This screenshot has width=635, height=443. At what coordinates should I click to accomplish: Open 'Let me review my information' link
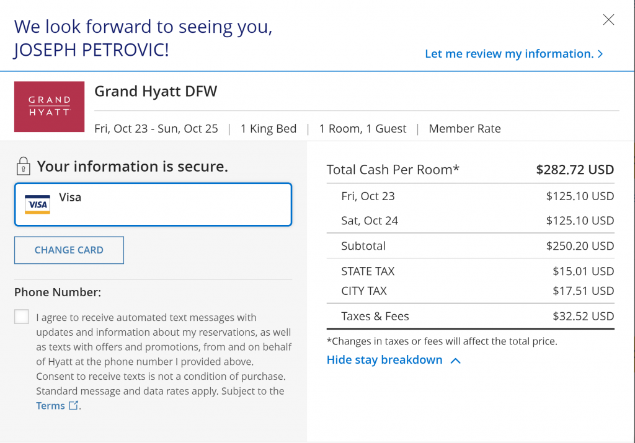coord(513,54)
